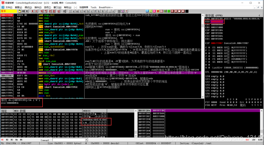Image resolution: width=264 pixels, height=145 pixels.
Task: Open Run trace with '...' button
Action: 110,11
